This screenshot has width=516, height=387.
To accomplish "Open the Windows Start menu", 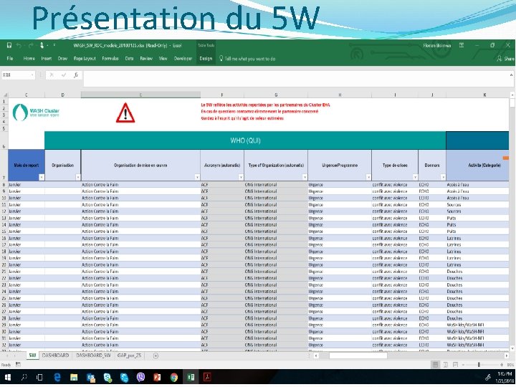I will tap(8, 377).
